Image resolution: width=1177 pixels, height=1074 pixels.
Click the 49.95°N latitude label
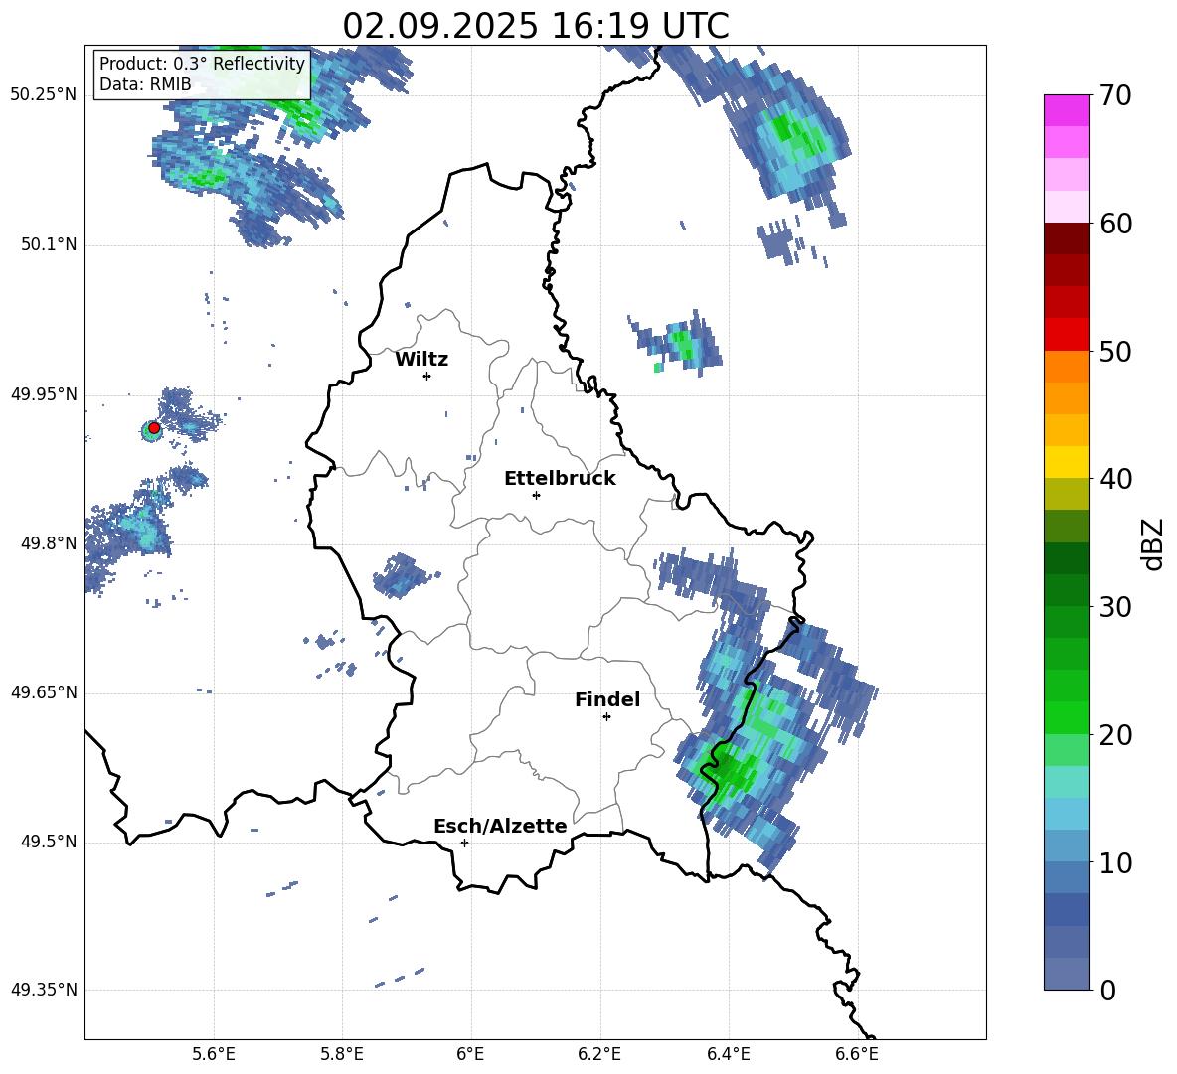point(44,394)
